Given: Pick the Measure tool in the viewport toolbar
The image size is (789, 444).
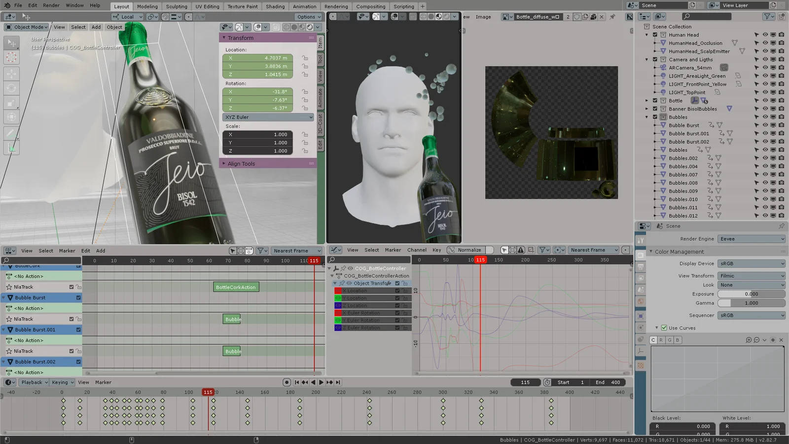Looking at the screenshot, I should (x=11, y=148).
